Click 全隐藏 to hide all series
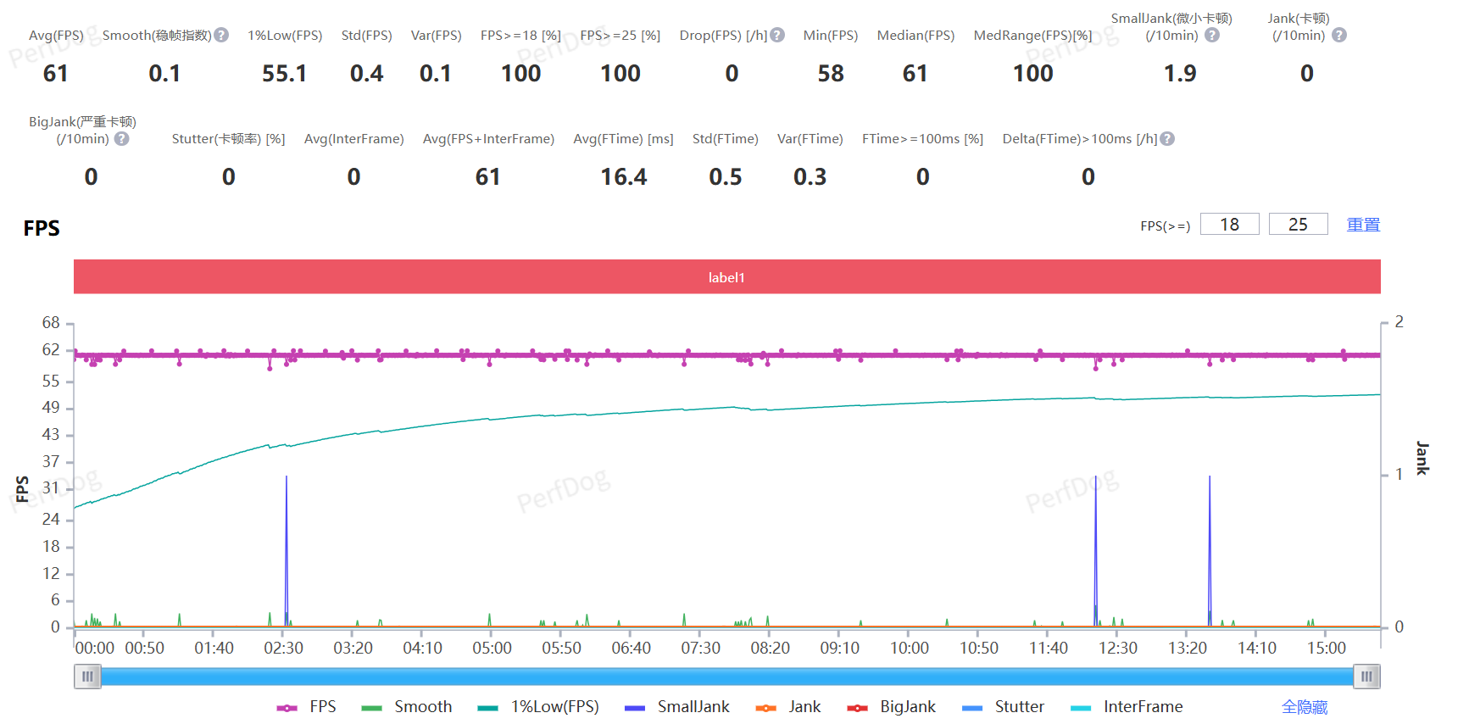This screenshot has width=1469, height=724. click(x=1304, y=707)
